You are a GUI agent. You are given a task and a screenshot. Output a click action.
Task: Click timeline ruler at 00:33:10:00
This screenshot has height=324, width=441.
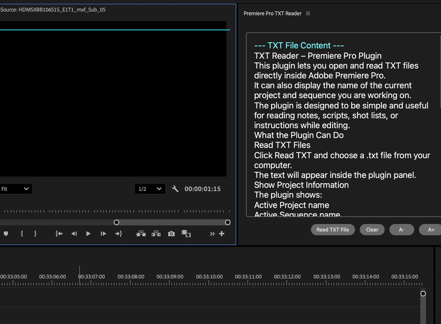pos(209,277)
